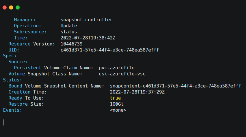Click the yellow minimize window button
The height and width of the screenshot is (137, 246).
click(11, 7)
